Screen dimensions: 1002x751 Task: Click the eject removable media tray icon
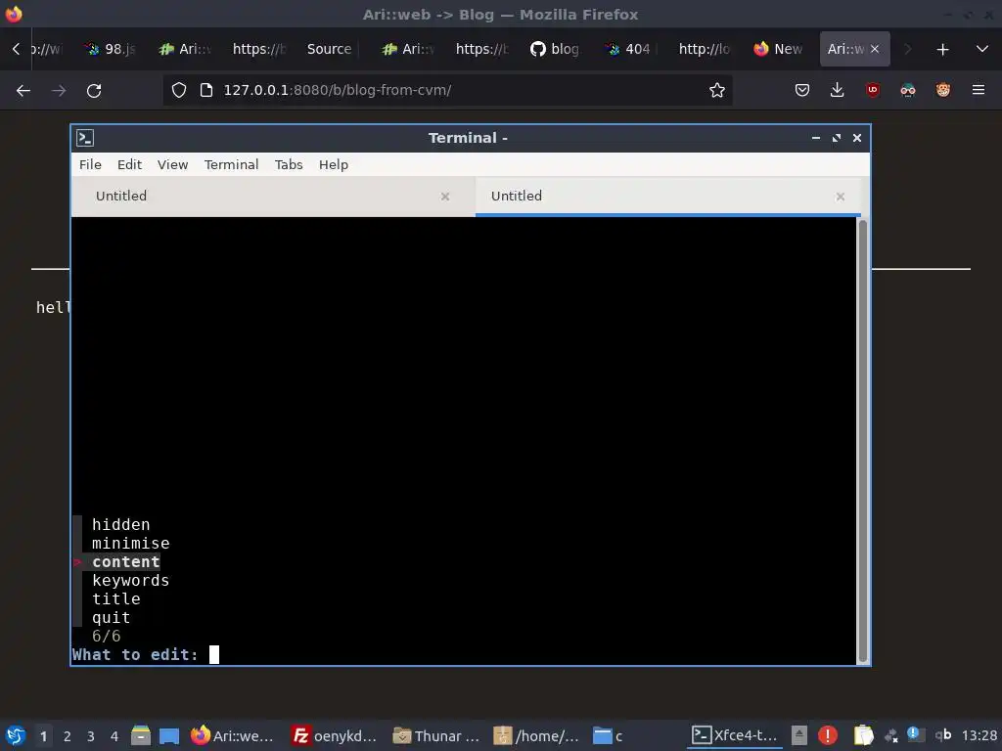[x=798, y=735]
